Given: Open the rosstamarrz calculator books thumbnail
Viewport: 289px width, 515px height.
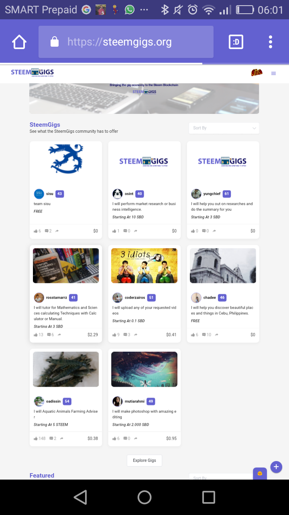Looking at the screenshot, I should coord(66,266).
